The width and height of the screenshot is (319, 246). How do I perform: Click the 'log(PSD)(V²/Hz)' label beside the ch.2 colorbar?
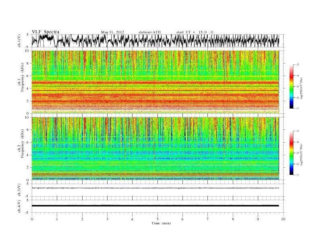coord(302,155)
